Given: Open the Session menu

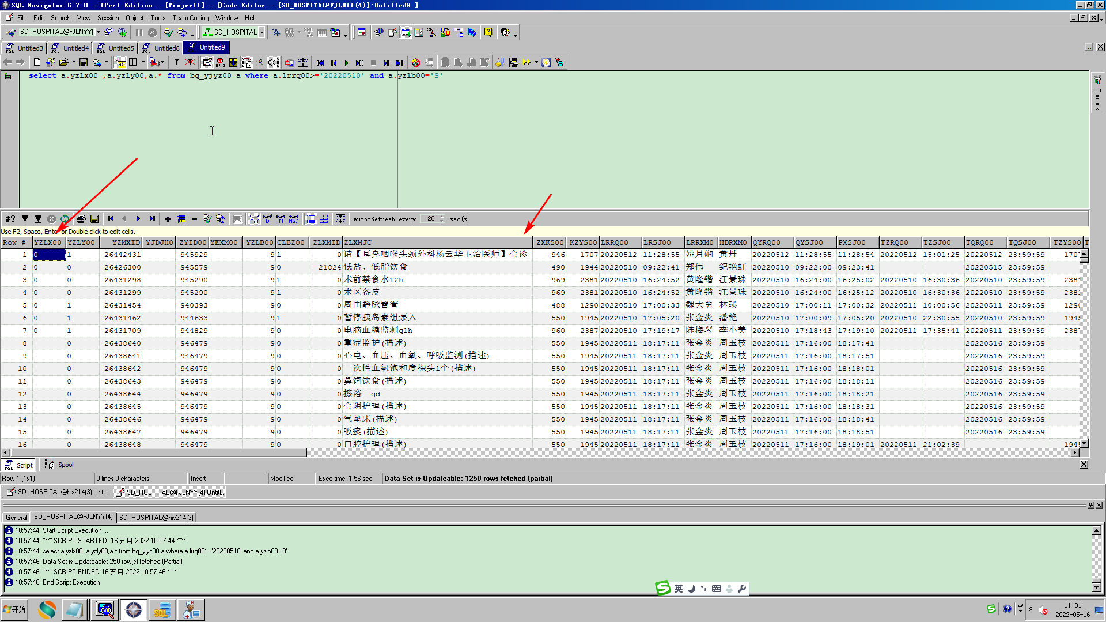Looking at the screenshot, I should point(108,18).
